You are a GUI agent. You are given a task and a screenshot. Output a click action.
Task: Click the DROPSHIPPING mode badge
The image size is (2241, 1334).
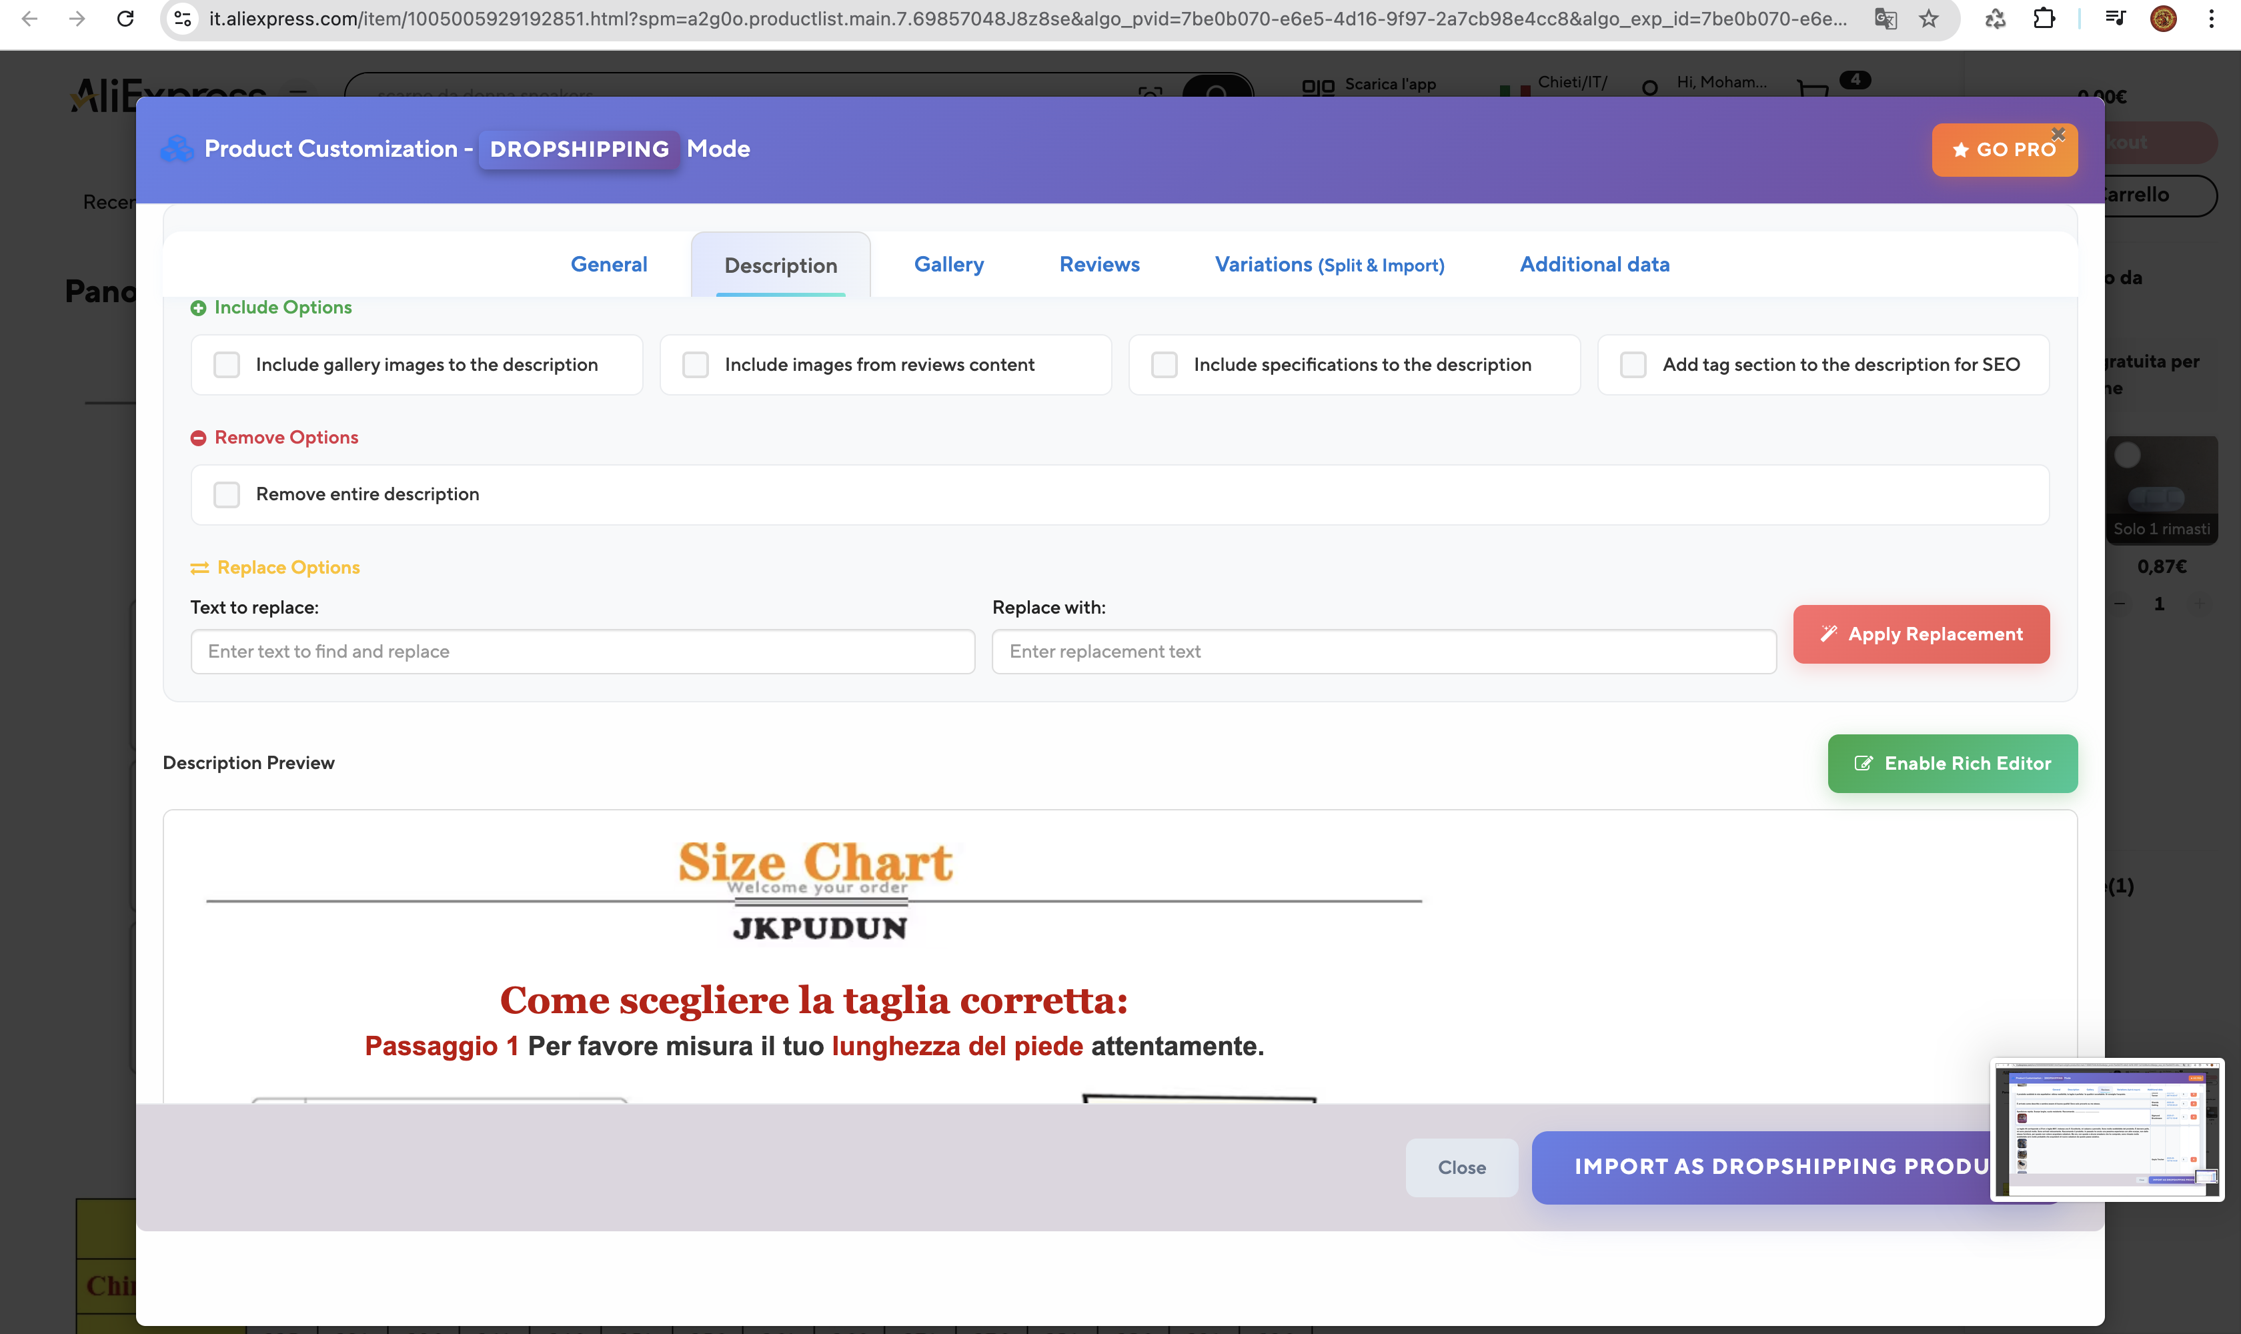coord(579,149)
